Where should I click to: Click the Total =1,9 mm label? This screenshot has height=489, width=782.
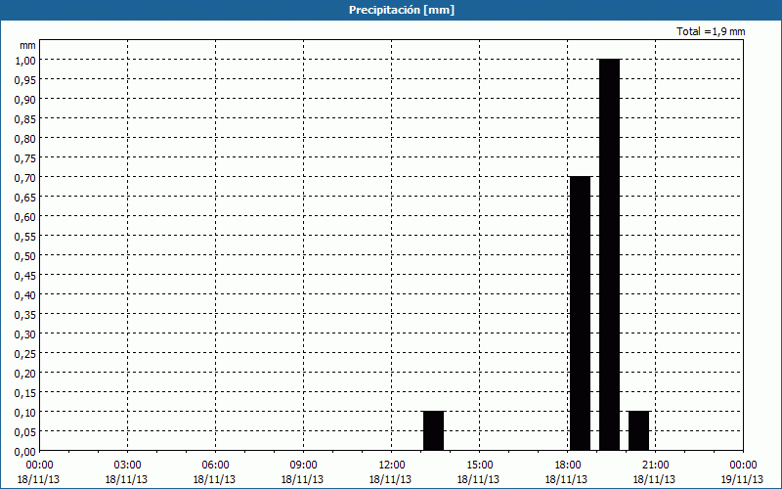coord(711,31)
